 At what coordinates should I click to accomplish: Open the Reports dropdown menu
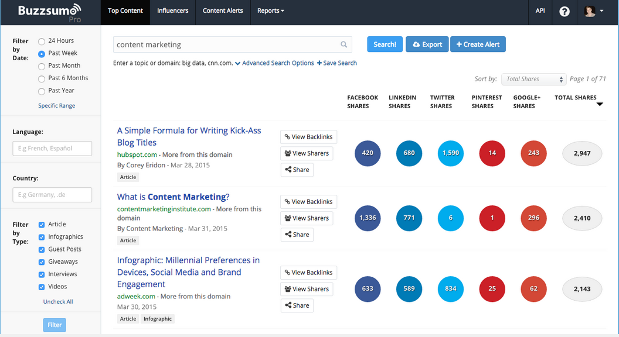[270, 11]
